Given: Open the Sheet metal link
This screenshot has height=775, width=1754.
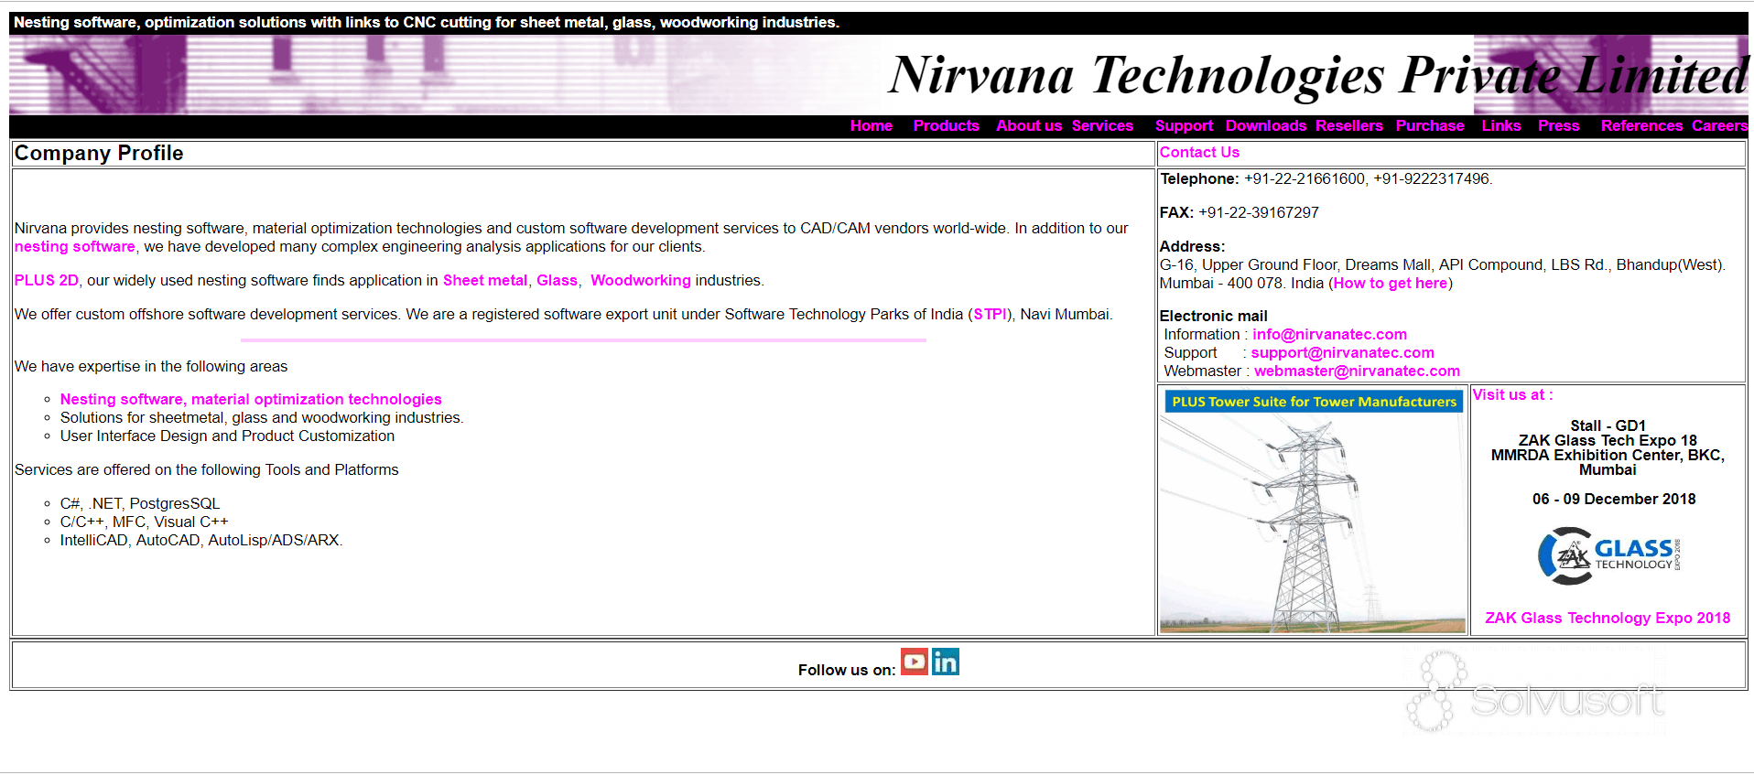Looking at the screenshot, I should click(485, 281).
